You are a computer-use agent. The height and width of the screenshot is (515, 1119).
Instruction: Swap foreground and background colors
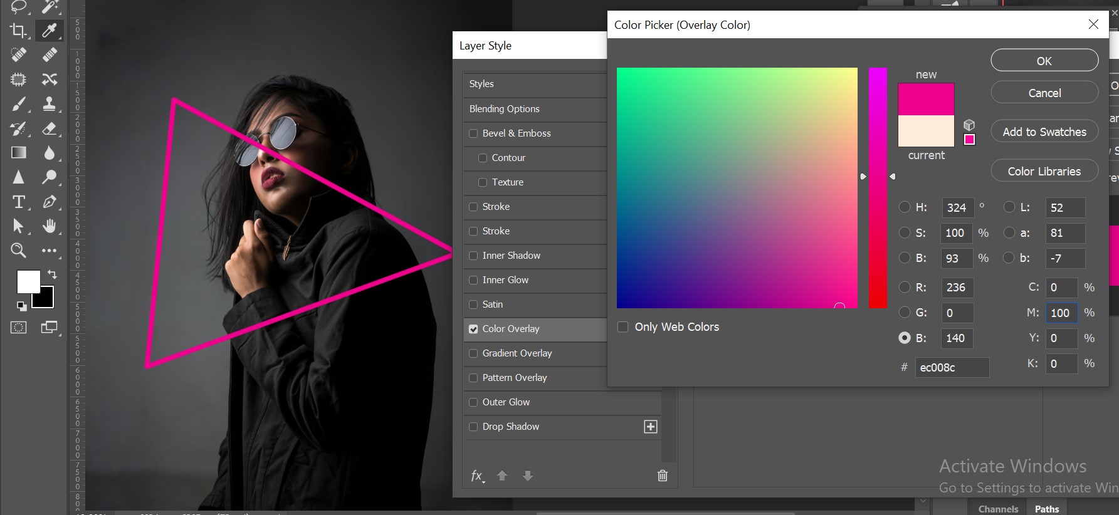pyautogui.click(x=52, y=274)
